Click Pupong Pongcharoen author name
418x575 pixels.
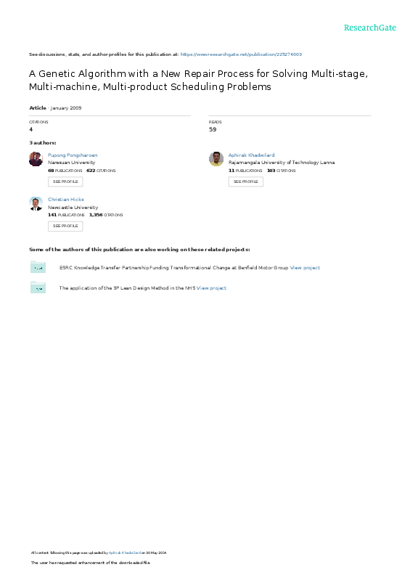[x=73, y=155]
